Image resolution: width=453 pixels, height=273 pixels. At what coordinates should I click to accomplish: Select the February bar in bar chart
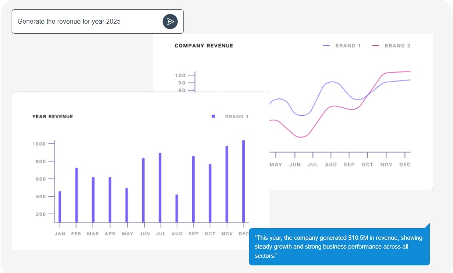(x=77, y=195)
